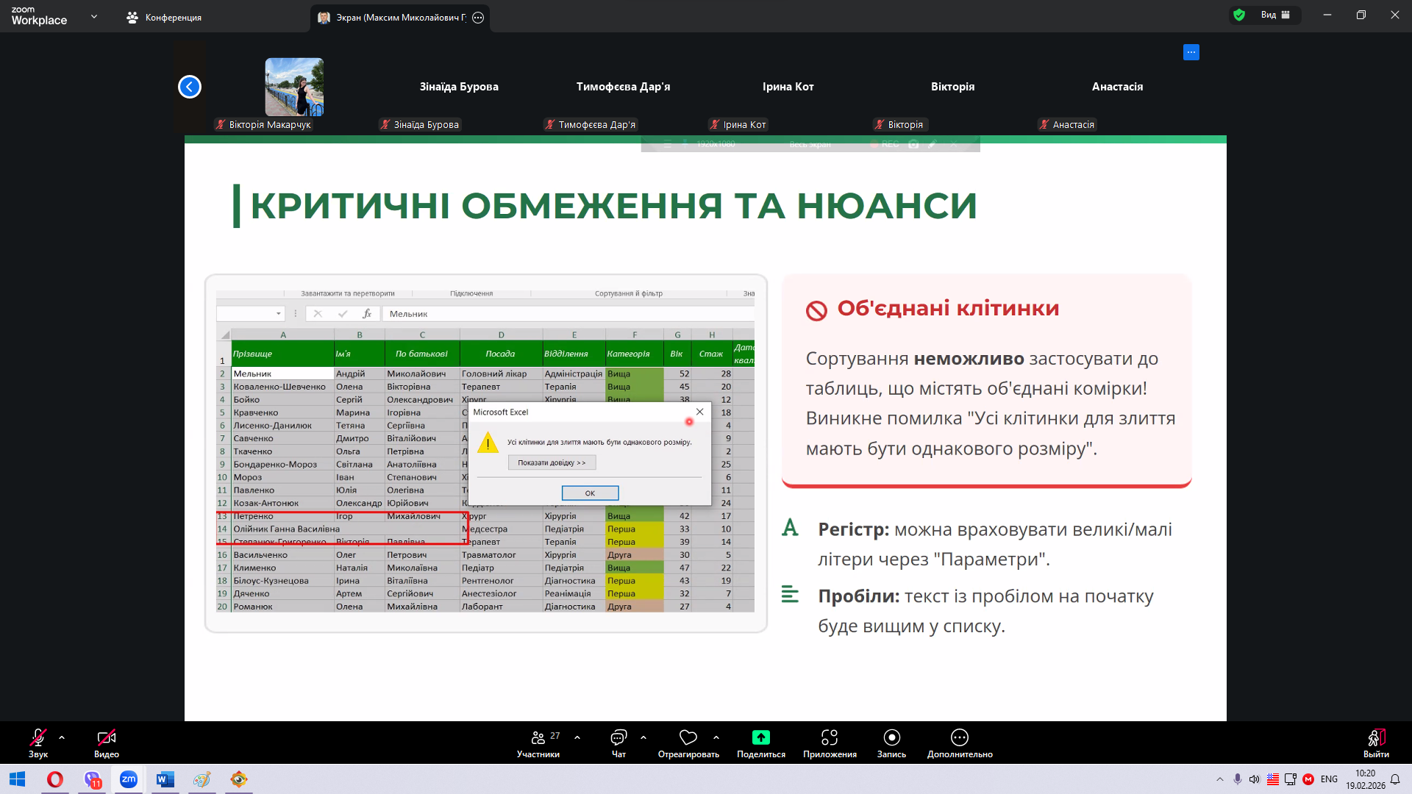The width and height of the screenshot is (1412, 794).
Task: Switch to the Conference tab
Action: [x=164, y=18]
